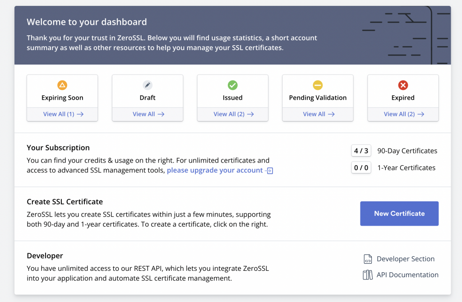
Task: Click the Draft pencil icon
Action: click(x=148, y=85)
